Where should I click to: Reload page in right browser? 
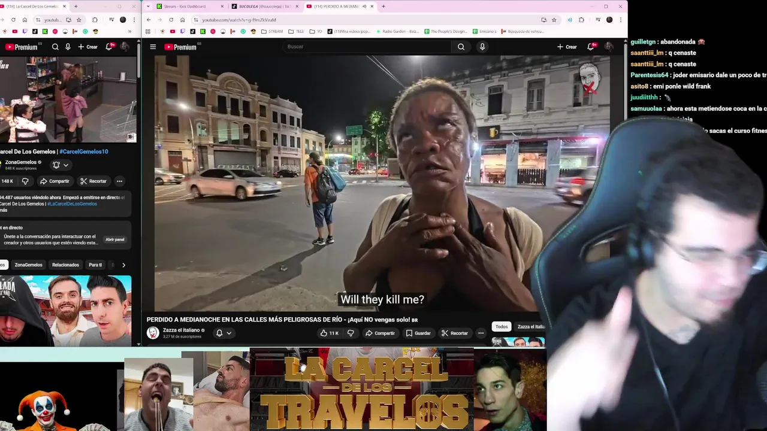click(x=171, y=20)
